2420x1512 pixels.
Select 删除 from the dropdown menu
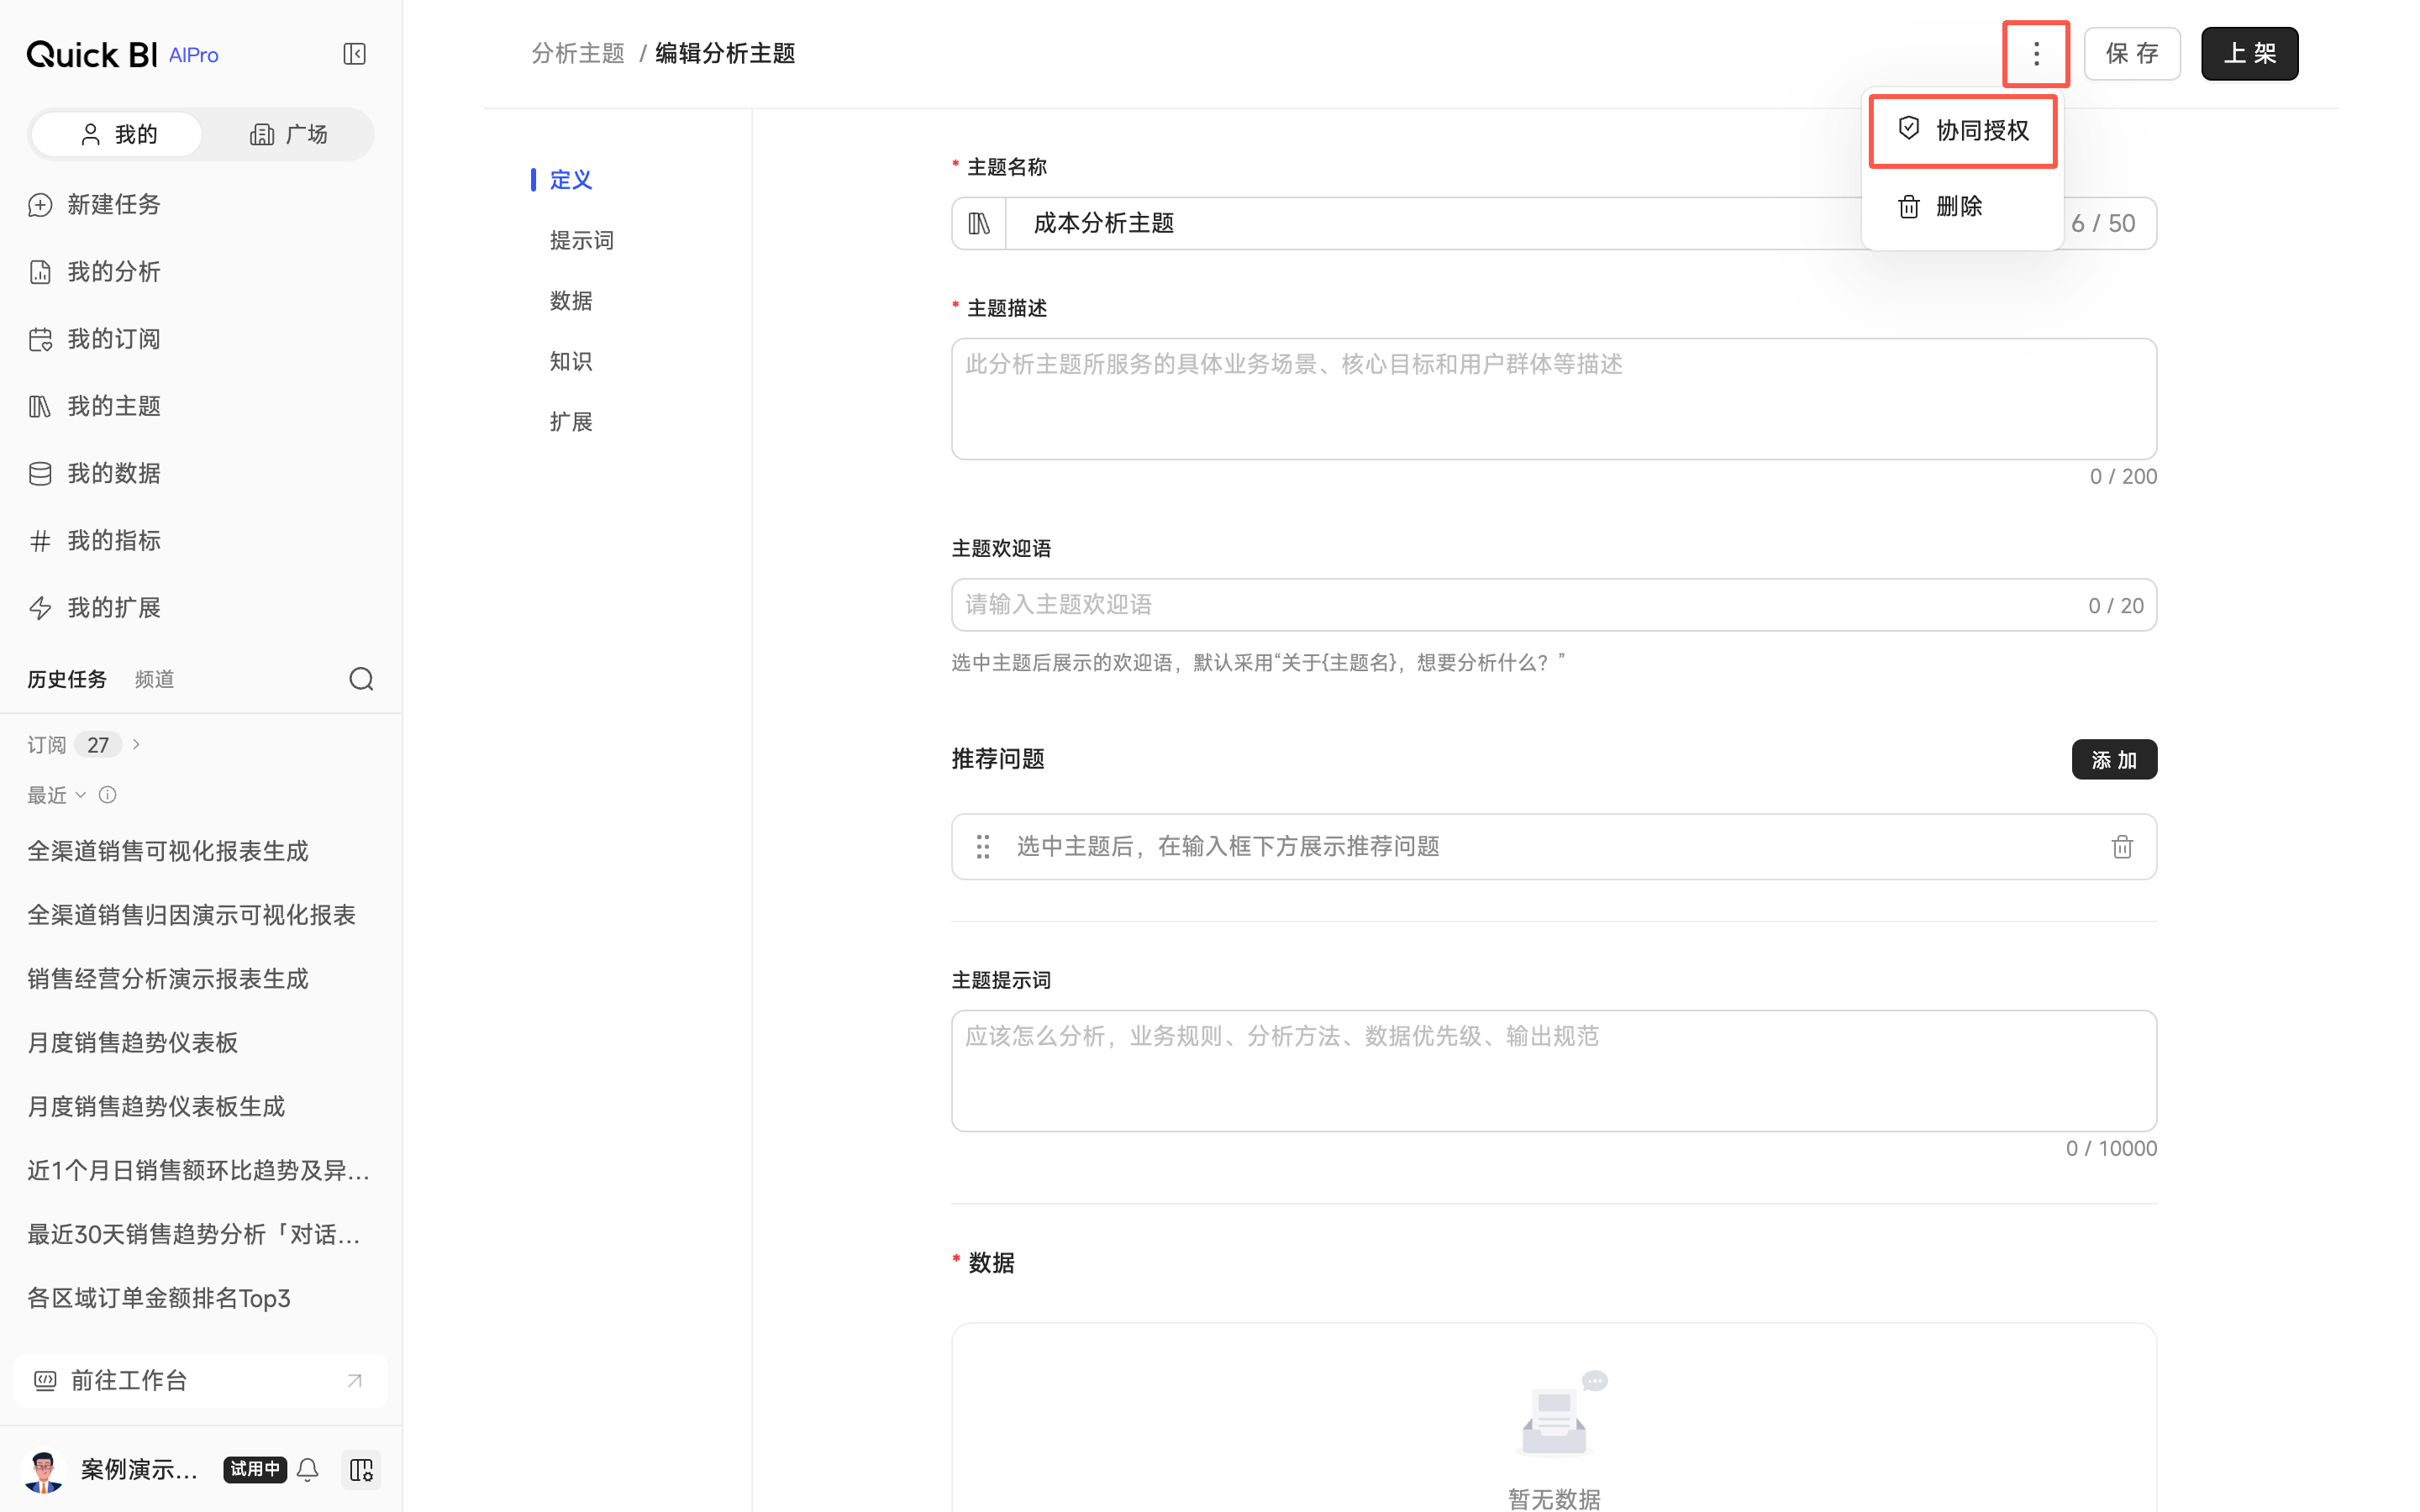[1962, 206]
